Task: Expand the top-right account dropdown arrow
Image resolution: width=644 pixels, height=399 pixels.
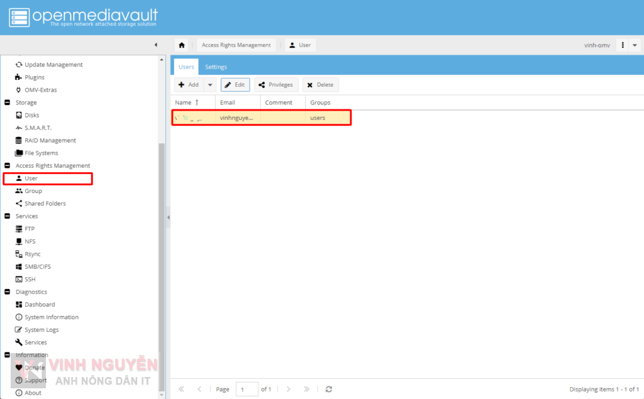Action: (635, 45)
